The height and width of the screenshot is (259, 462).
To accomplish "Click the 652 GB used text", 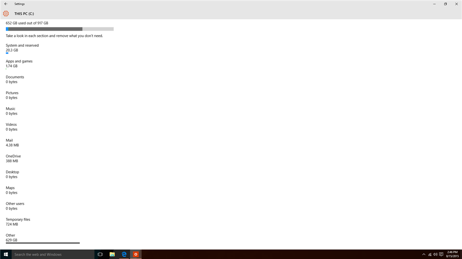I will coord(27,23).
